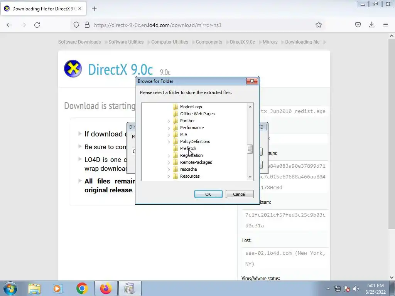Viewport: 395px width, 296px height.
Task: Click Cancel in Browse for Folder
Action: tap(239, 194)
